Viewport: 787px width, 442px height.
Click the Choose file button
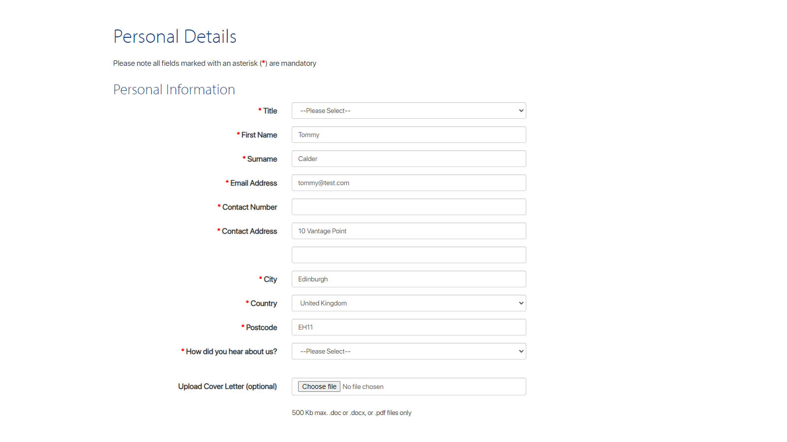point(319,387)
